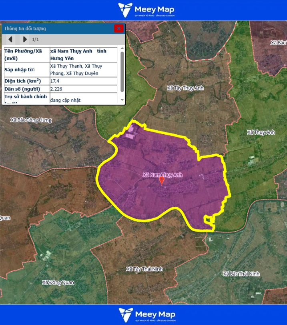Click the Xã Nam Thụy Anh label
Viewport: 287px width, 325px height.
tap(162, 174)
